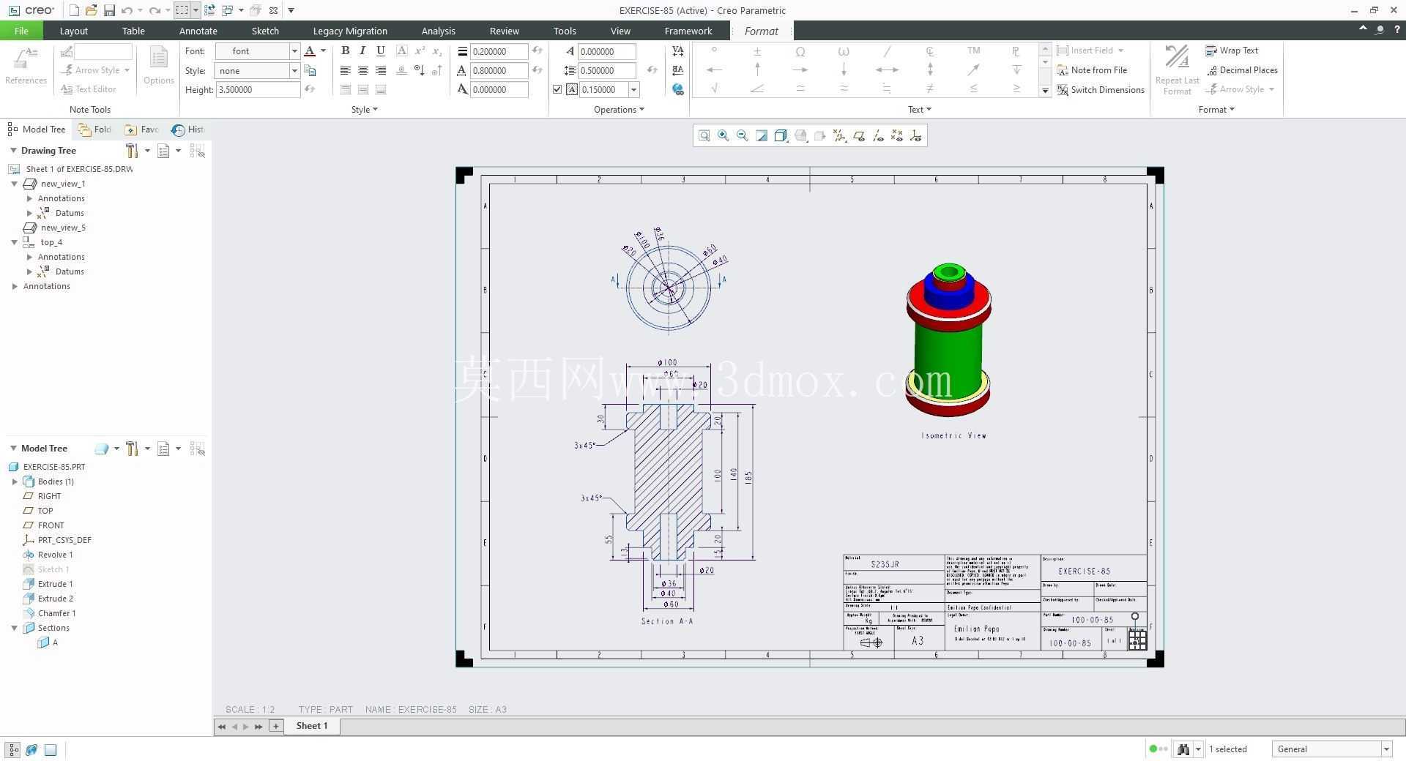Insert the centerline symbol
The image size is (1406, 761).
tap(930, 50)
